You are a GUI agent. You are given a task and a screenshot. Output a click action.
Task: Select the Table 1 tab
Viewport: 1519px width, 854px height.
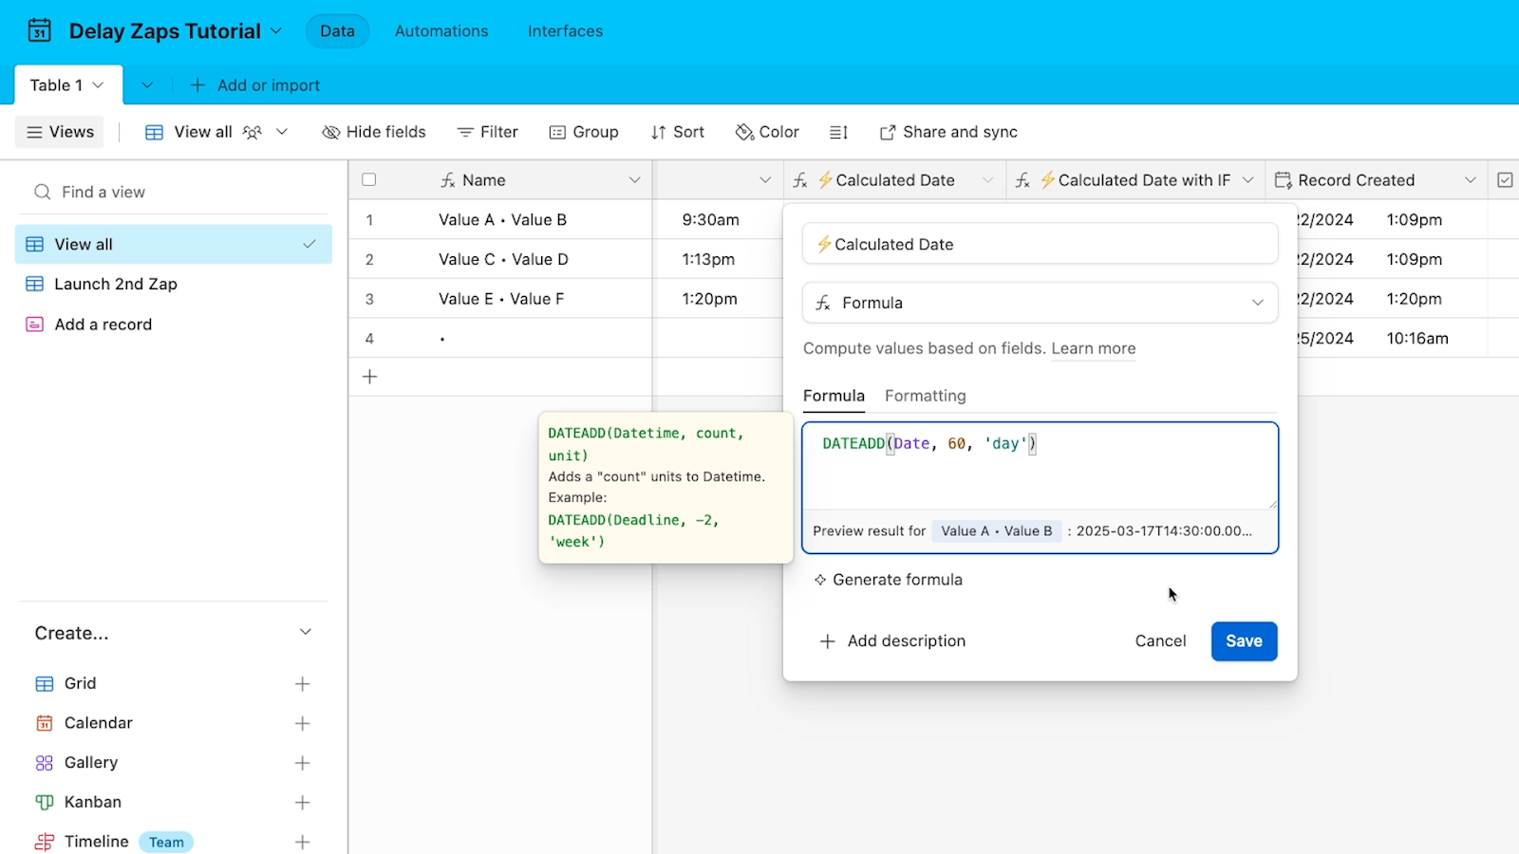coord(67,85)
